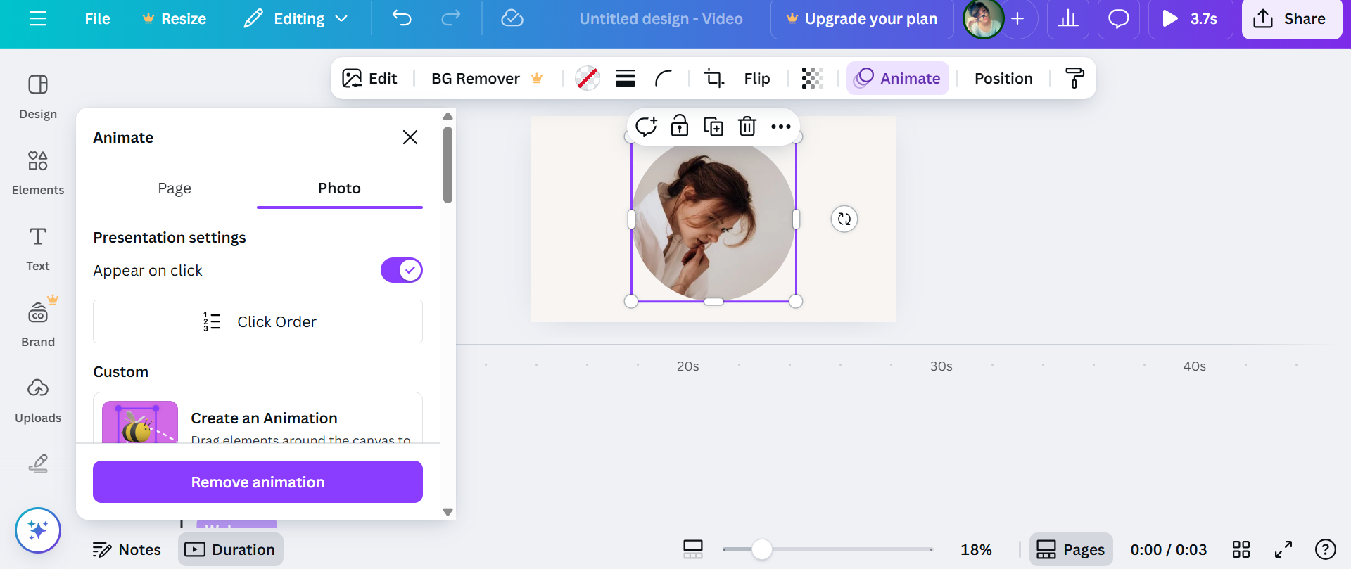Click Upgrade your plan button
The width and height of the screenshot is (1351, 569).
(862, 19)
